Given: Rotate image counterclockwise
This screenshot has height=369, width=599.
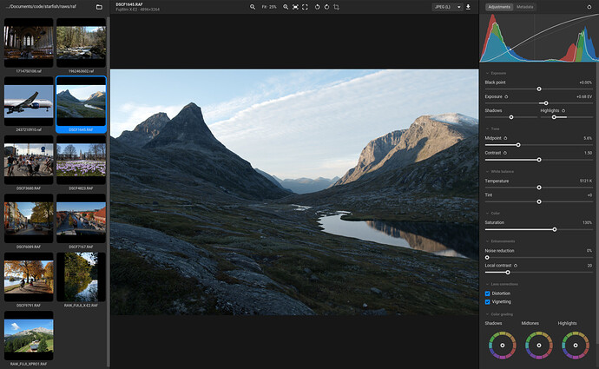Looking at the screenshot, I should tap(317, 7).
